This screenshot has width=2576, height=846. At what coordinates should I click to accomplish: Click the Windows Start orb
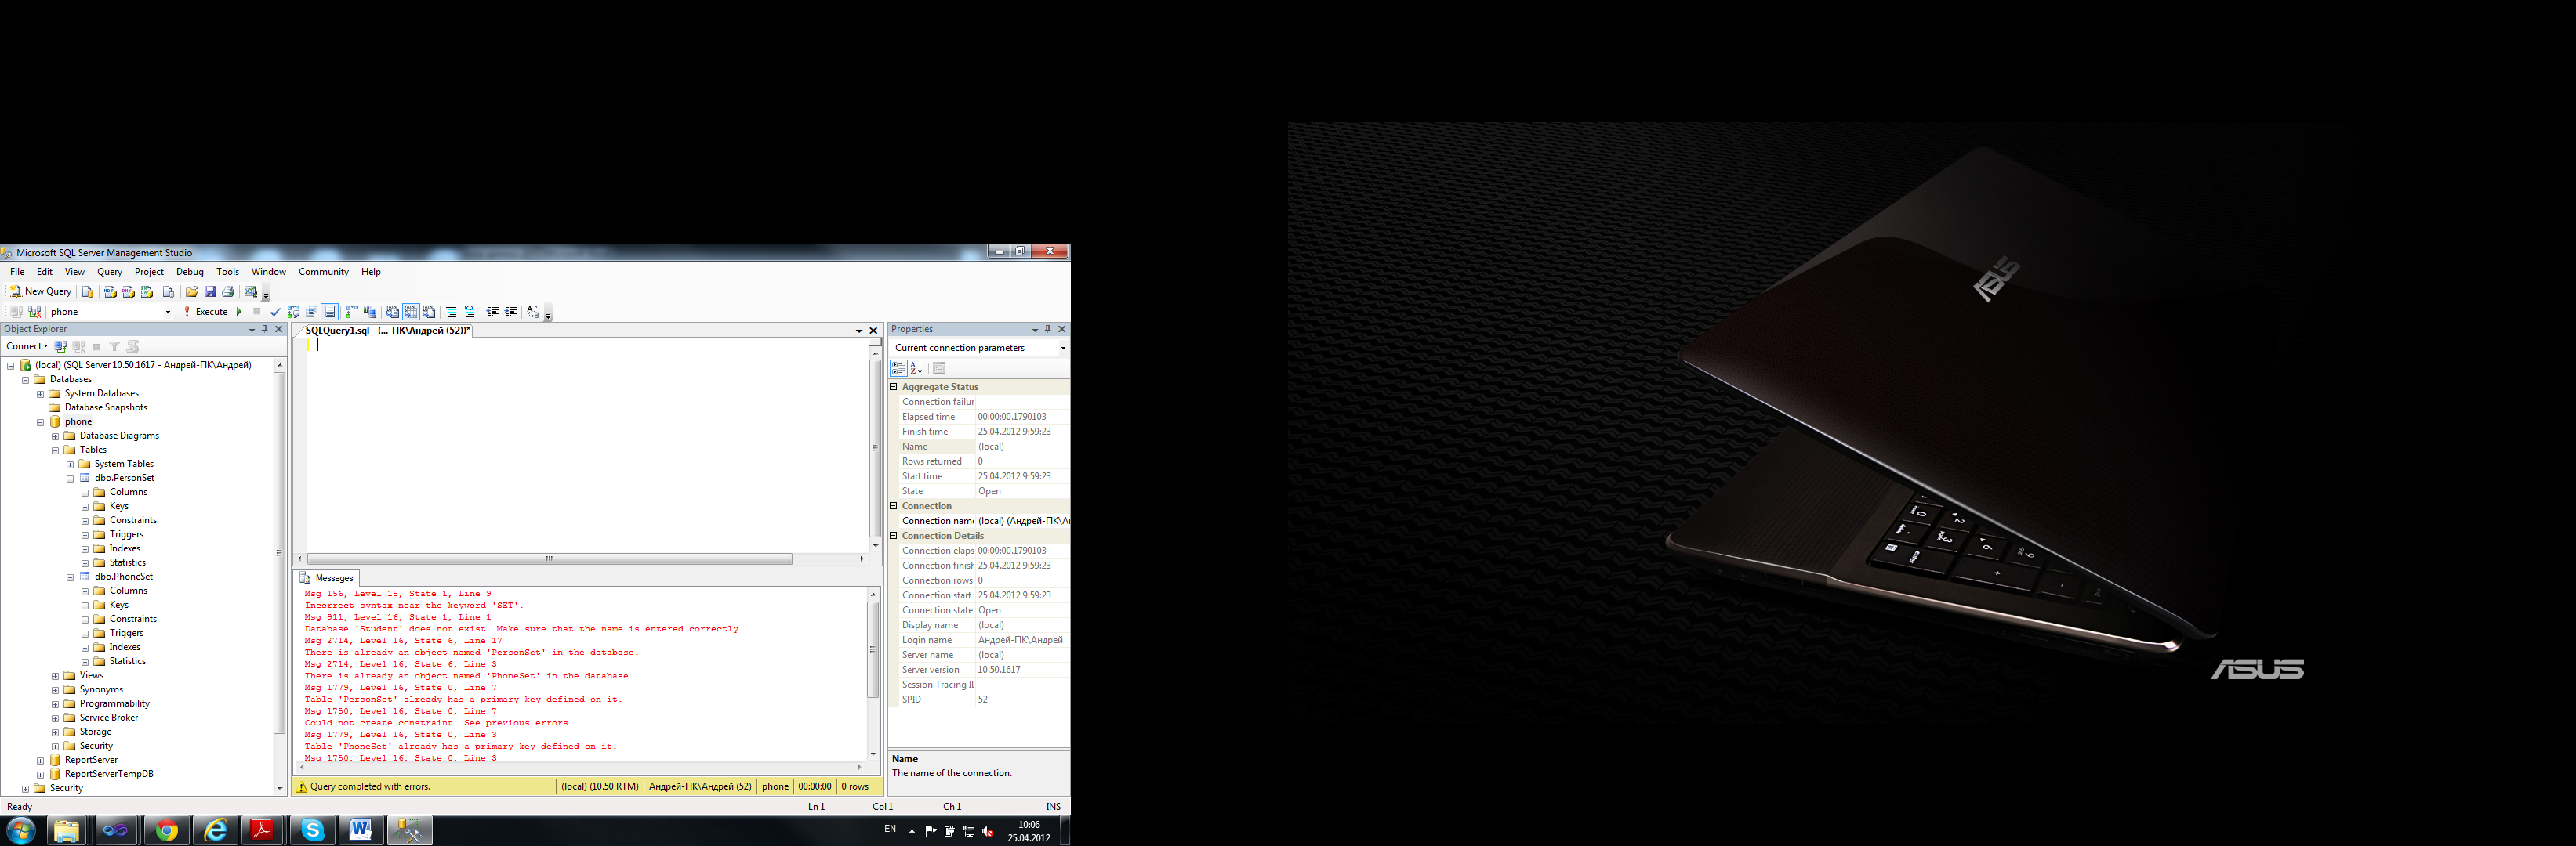tap(21, 830)
